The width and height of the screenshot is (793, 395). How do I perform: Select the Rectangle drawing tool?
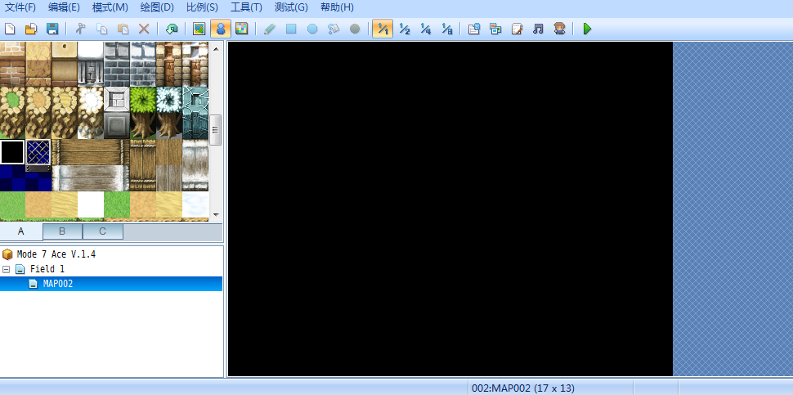[x=291, y=29]
